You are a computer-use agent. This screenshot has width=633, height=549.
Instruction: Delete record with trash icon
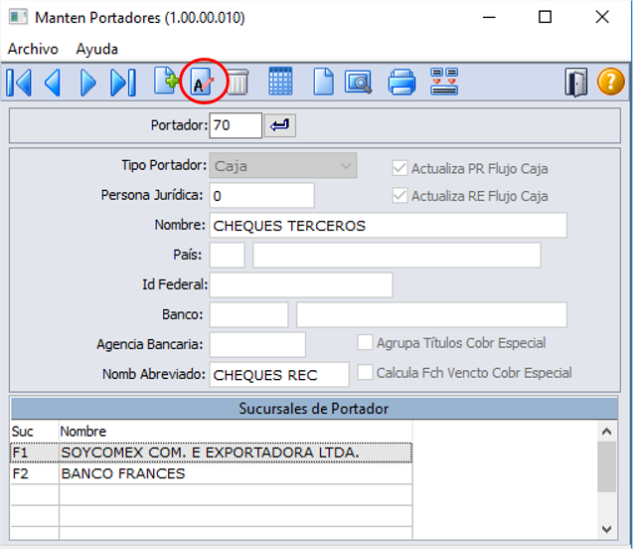point(237,82)
